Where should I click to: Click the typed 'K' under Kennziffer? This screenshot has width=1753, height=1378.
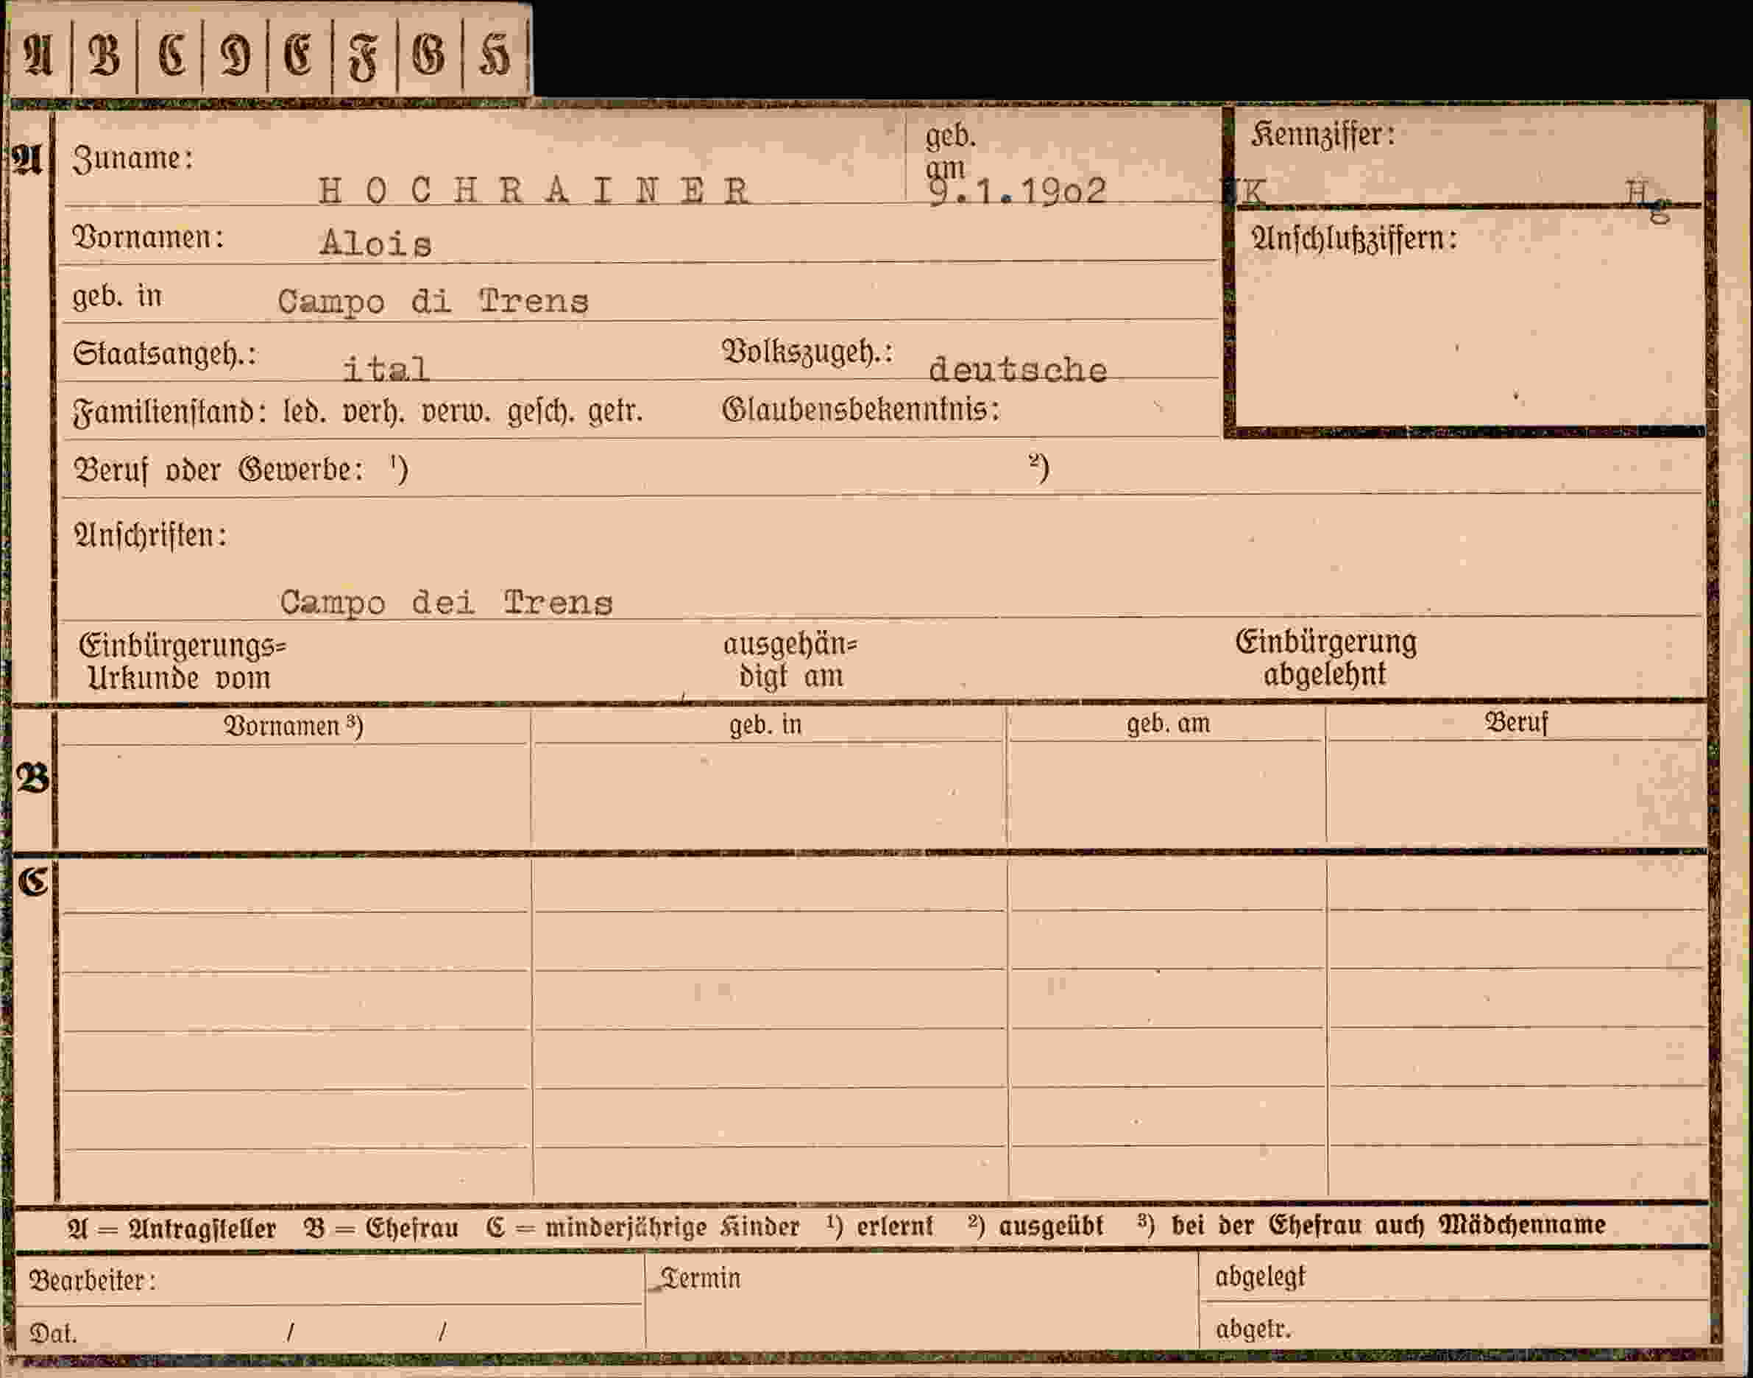tap(1253, 192)
